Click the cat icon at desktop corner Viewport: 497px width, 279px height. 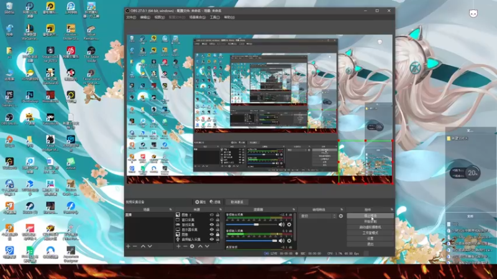[473, 13]
